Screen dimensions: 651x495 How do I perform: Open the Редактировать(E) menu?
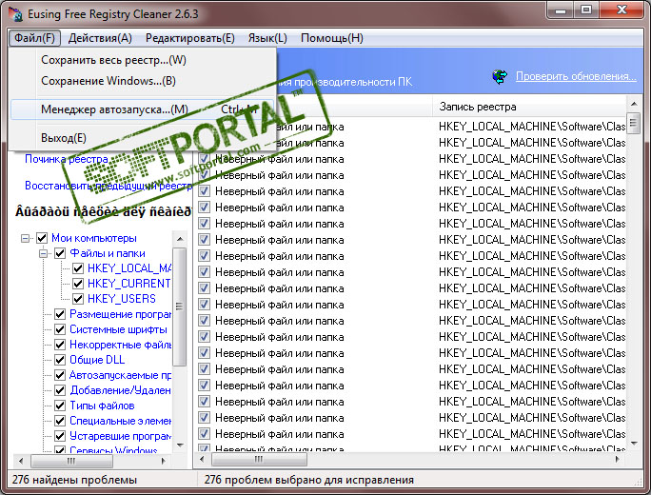coord(190,38)
